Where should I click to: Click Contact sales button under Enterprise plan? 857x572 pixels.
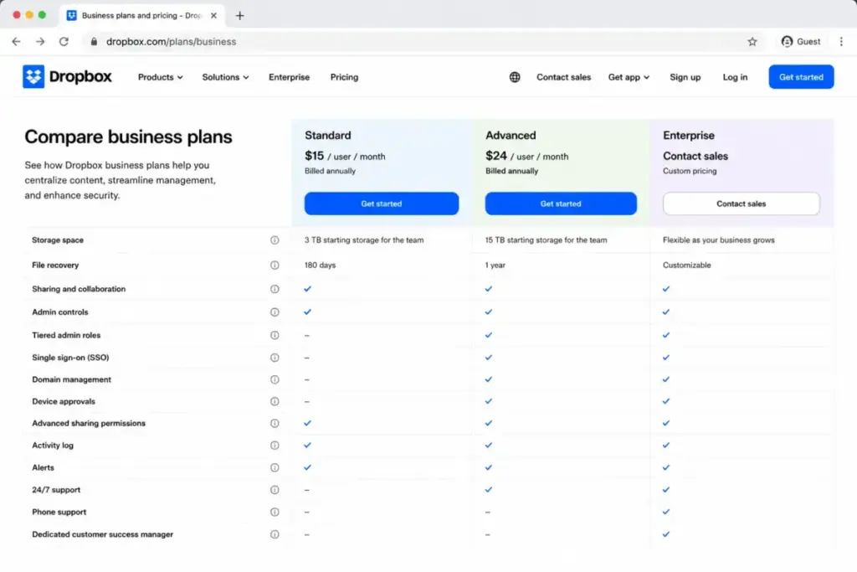click(x=742, y=204)
